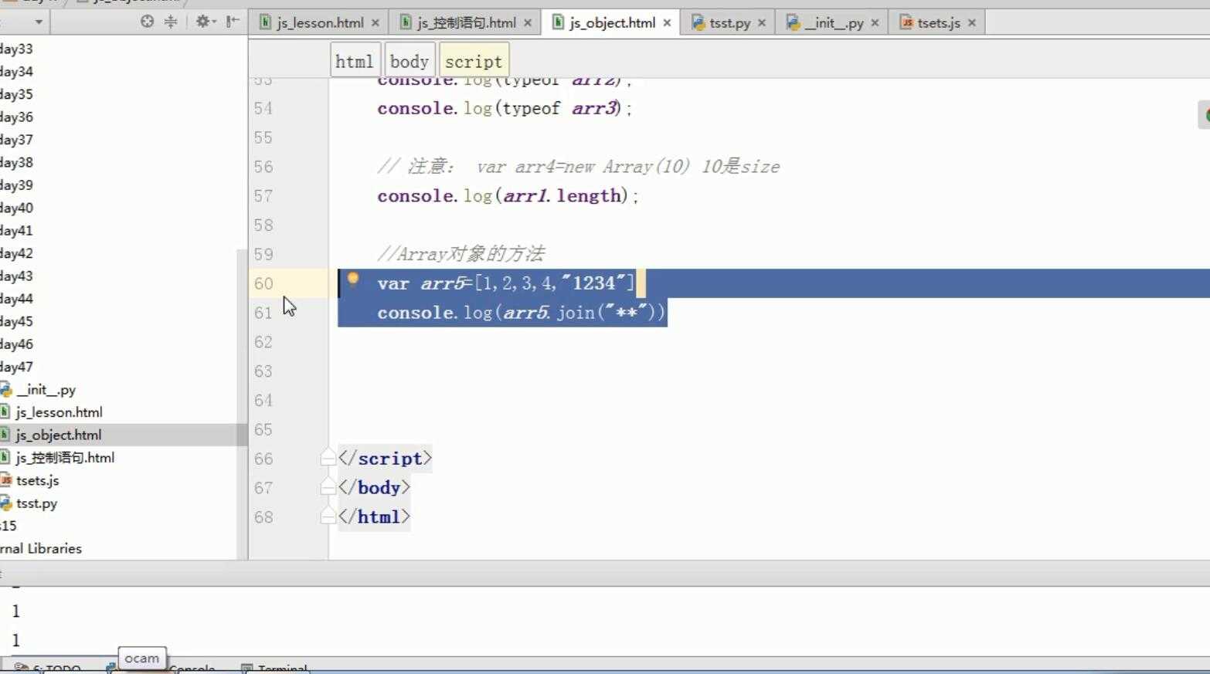
Task: Close the js_控制语句.html tab
Action: [528, 23]
